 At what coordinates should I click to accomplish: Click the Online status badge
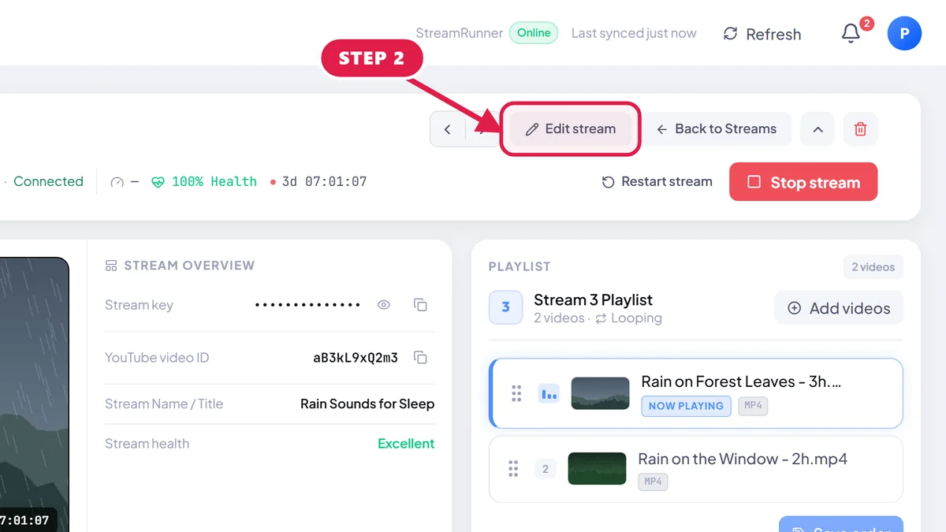click(x=534, y=33)
